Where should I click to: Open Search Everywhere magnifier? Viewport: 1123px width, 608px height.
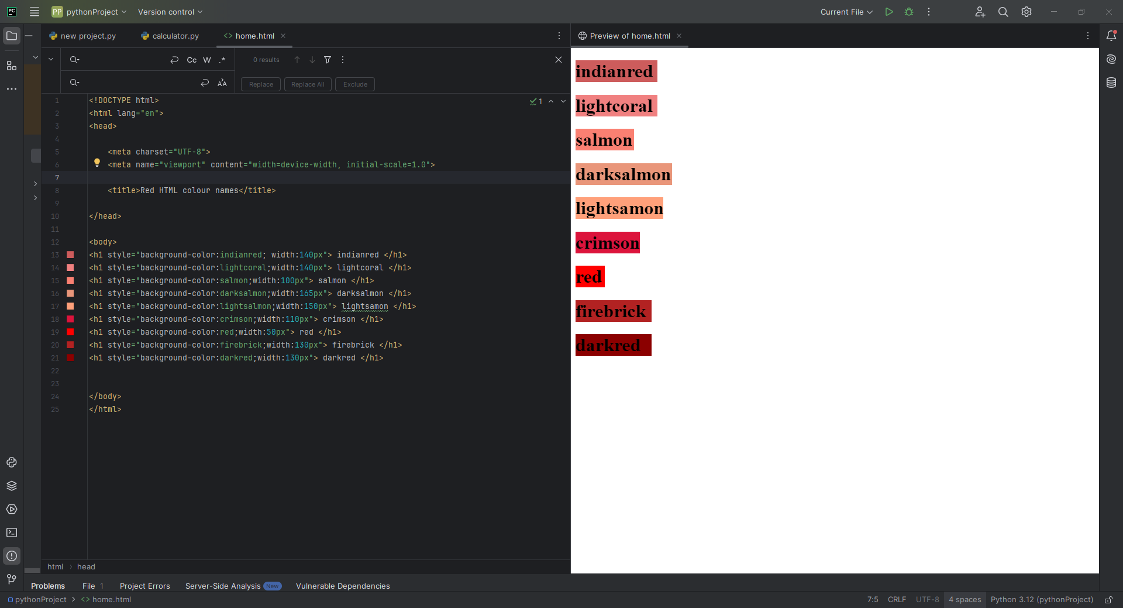point(1003,12)
